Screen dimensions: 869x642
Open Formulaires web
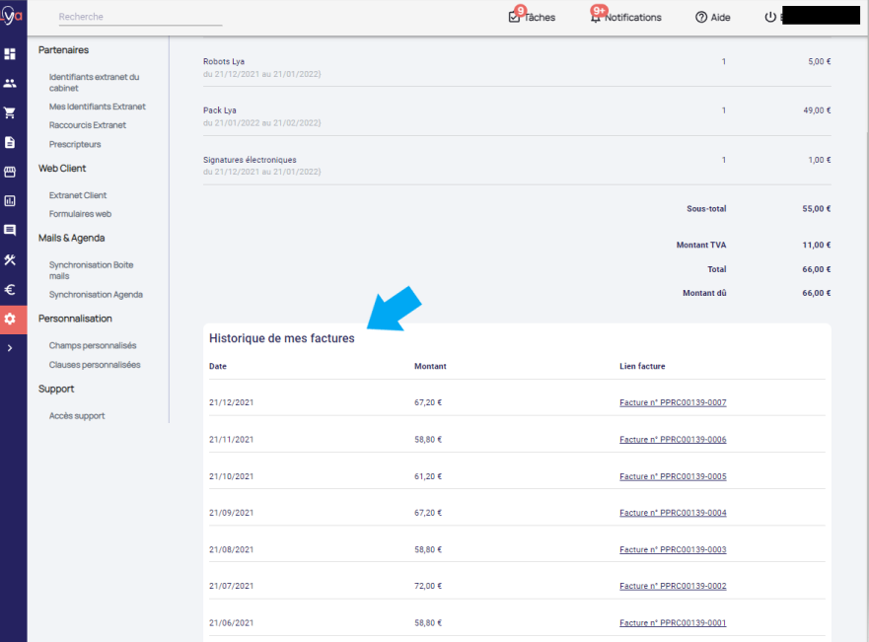[x=80, y=214]
